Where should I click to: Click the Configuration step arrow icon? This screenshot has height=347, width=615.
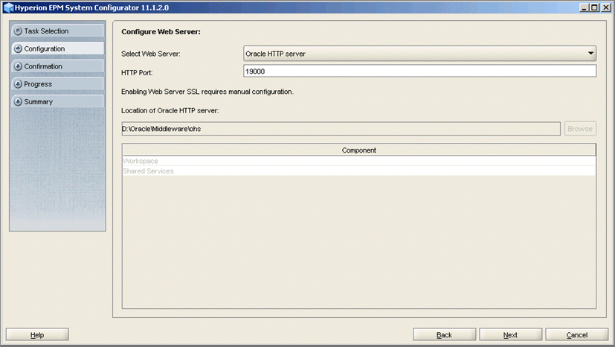pyautogui.click(x=18, y=48)
